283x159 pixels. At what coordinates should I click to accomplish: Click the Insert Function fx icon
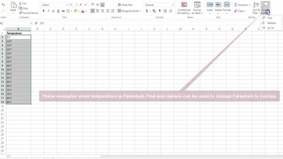[36, 23]
